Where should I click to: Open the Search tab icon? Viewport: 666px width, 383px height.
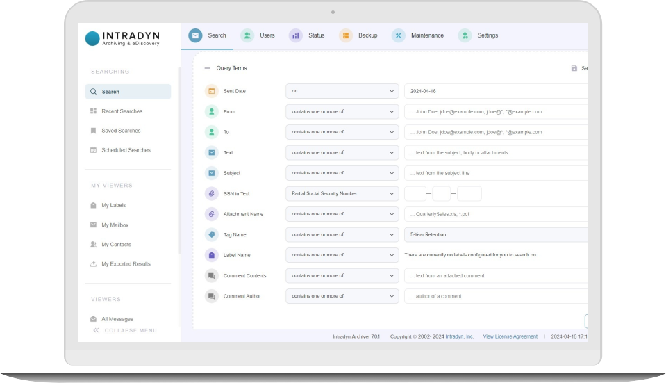(195, 35)
